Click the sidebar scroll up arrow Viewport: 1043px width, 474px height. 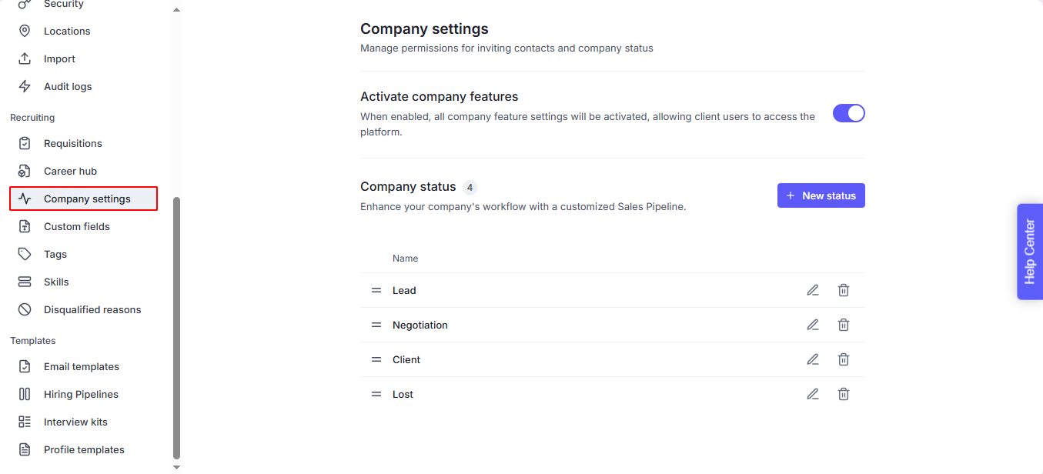click(176, 10)
